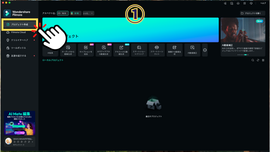Click プロジェクトを開く button

tap(252, 13)
